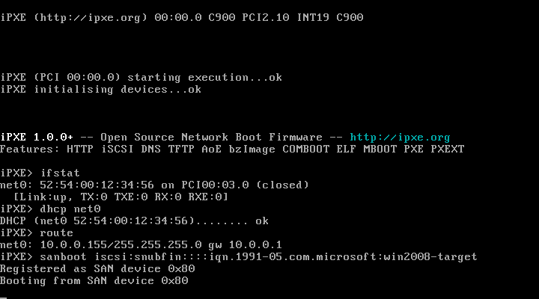
Task: Click the Features list line
Action: pos(232,149)
